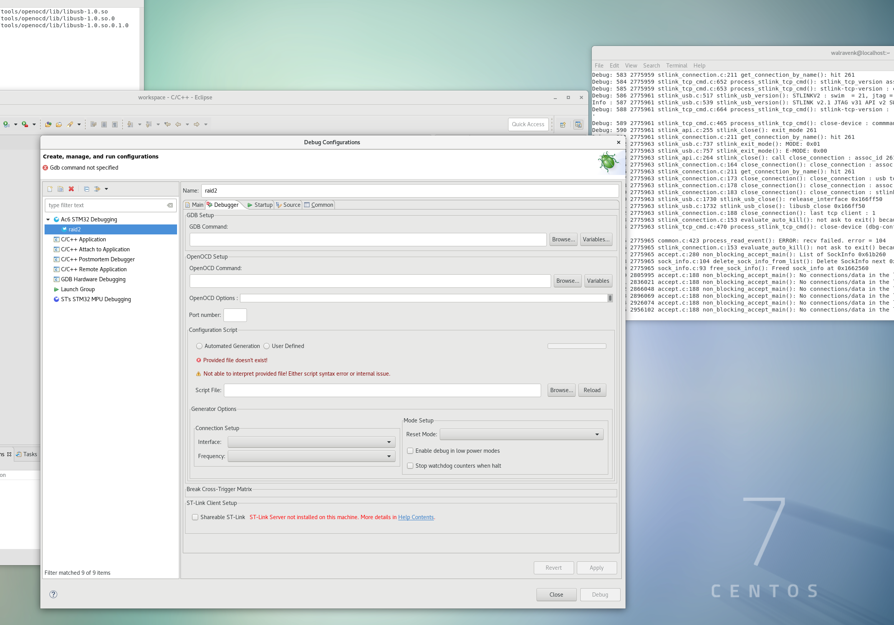Click the Open Perspective toolbar icon
The height and width of the screenshot is (625, 894).
(563, 124)
